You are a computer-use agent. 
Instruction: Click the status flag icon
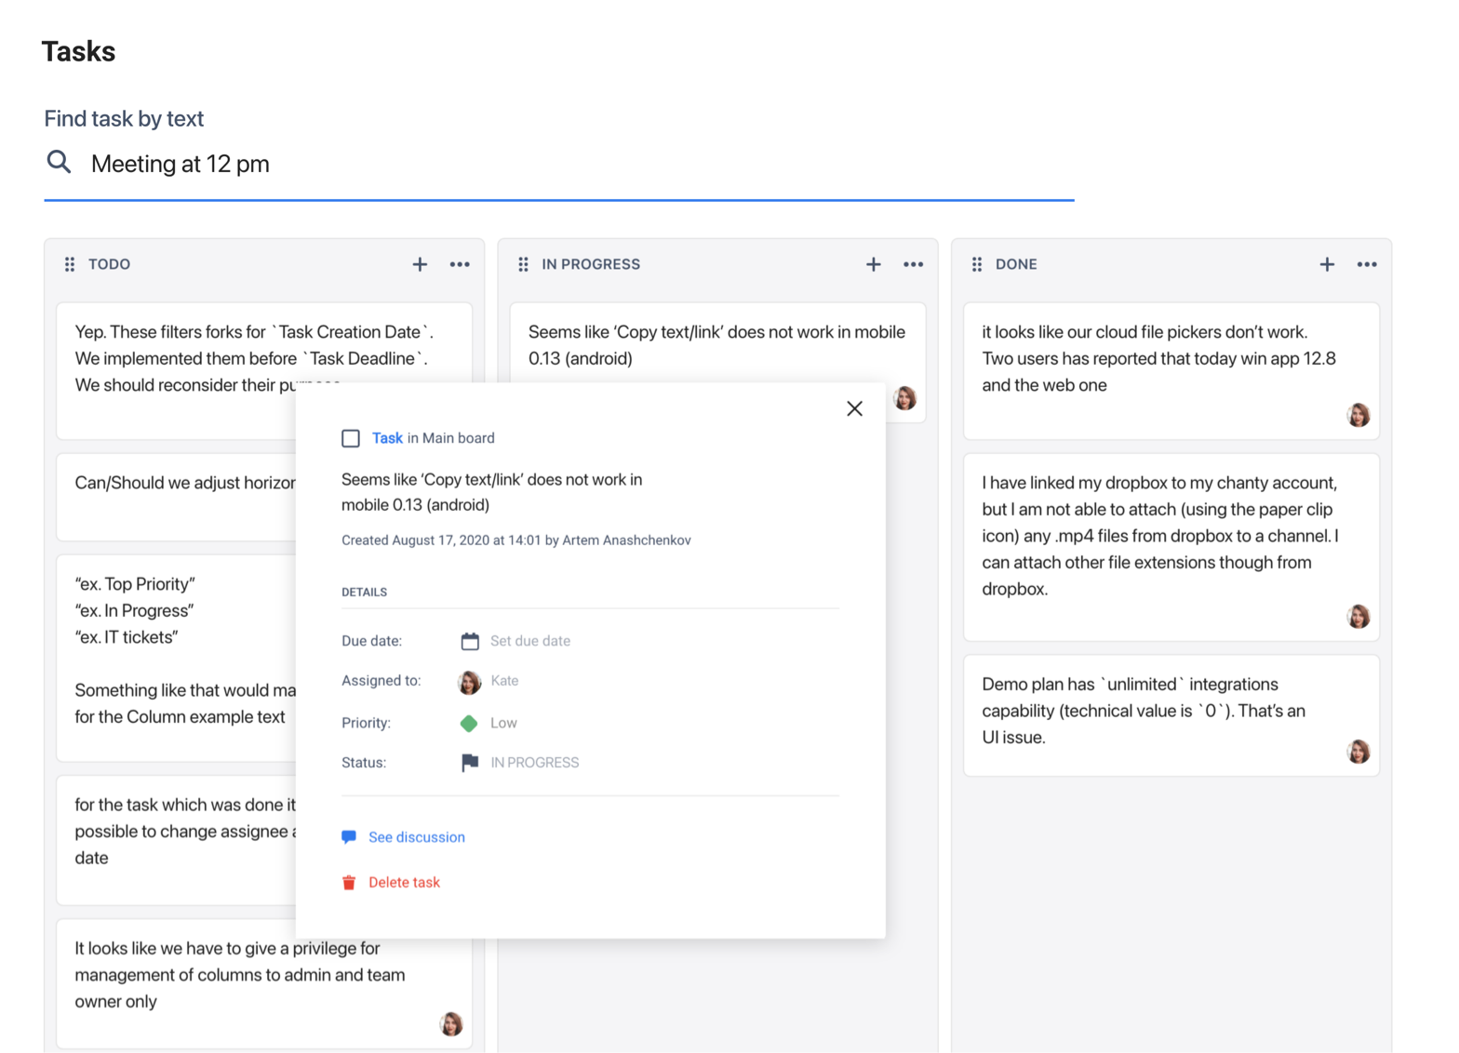pyautogui.click(x=470, y=763)
